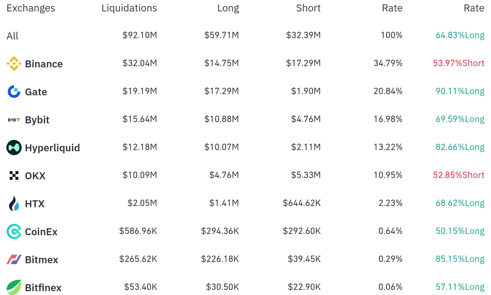The height and width of the screenshot is (295, 491).
Task: Click the CoinEx logo icon
Action: point(14,231)
